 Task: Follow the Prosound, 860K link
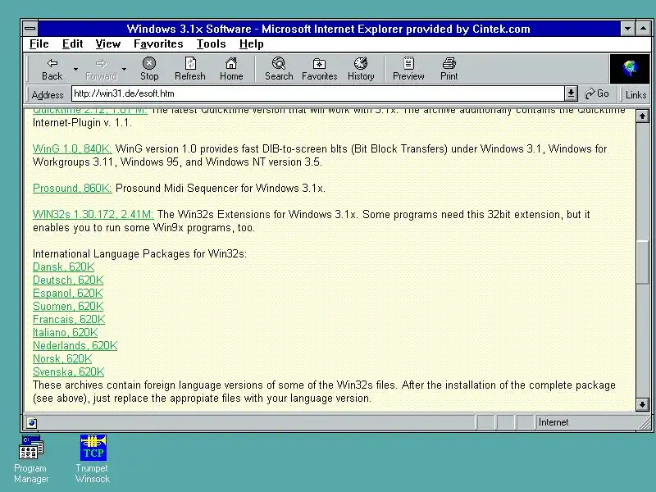click(x=72, y=189)
